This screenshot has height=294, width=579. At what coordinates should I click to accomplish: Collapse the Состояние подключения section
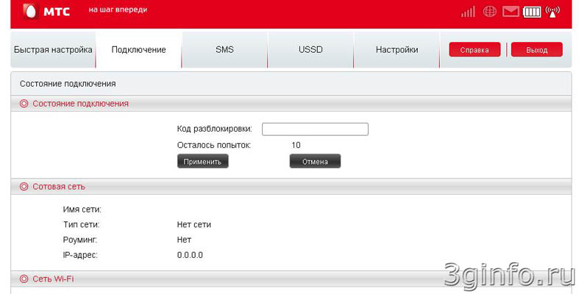point(24,104)
